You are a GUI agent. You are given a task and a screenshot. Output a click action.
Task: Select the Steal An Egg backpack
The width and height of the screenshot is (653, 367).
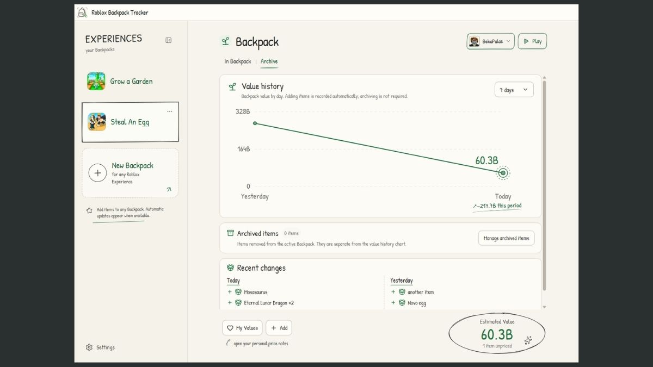click(130, 122)
